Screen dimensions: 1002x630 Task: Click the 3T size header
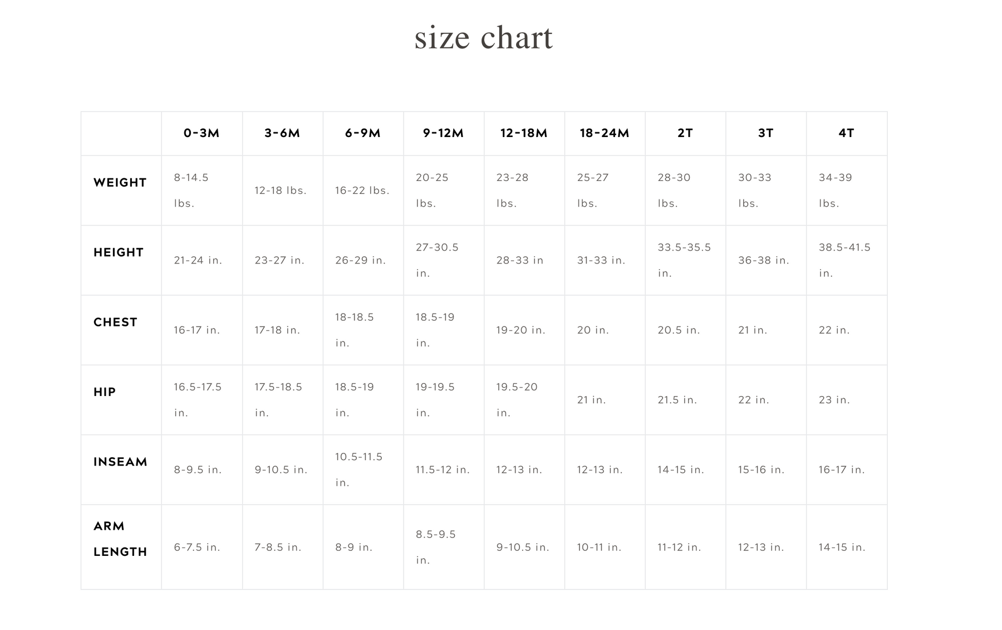[x=766, y=133]
